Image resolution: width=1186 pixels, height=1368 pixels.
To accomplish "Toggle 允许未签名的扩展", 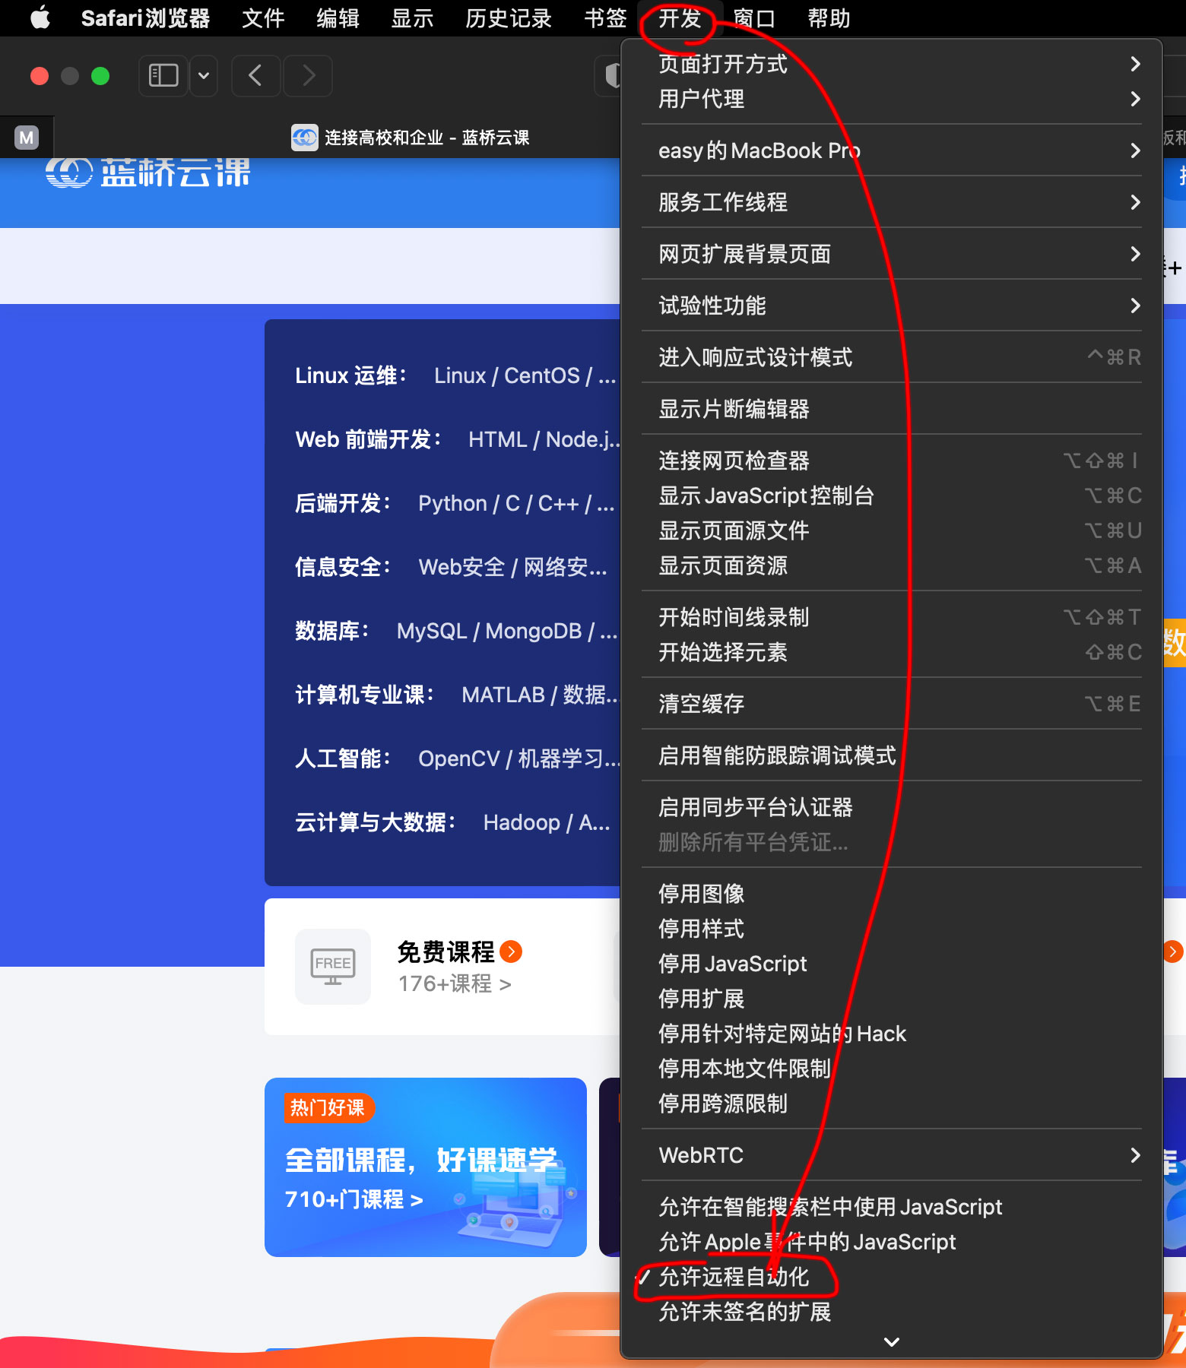I will pos(892,1312).
